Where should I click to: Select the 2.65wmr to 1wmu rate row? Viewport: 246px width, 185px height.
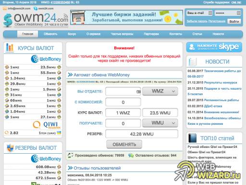click(x=33, y=106)
